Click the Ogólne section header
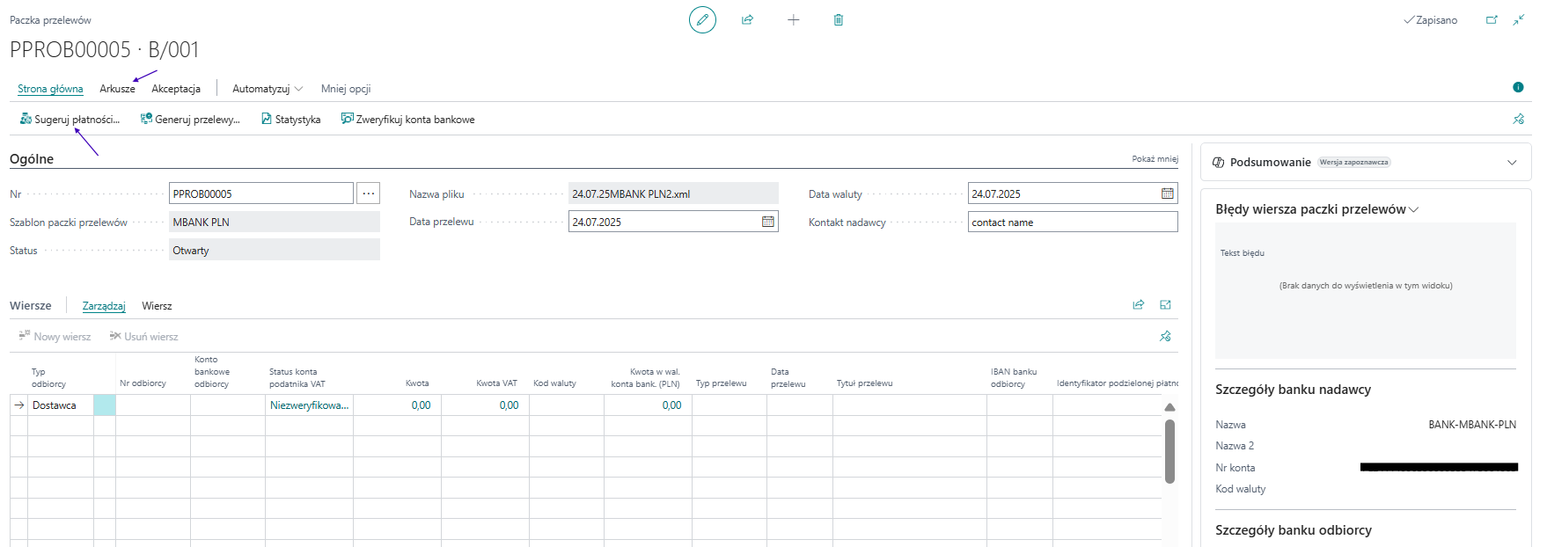Image resolution: width=1547 pixels, height=547 pixels. click(x=32, y=159)
